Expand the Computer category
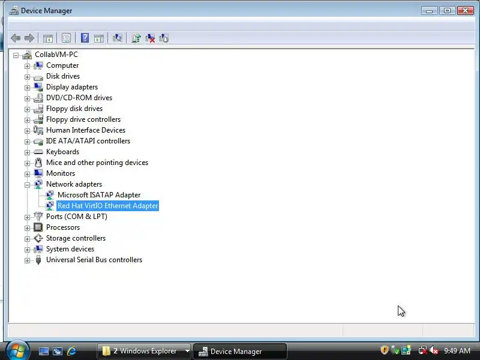480x360 pixels. pos(27,66)
